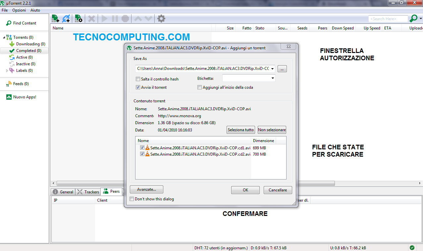Click the Search Here input field
This screenshot has width=423, height=251.
coord(388,19)
